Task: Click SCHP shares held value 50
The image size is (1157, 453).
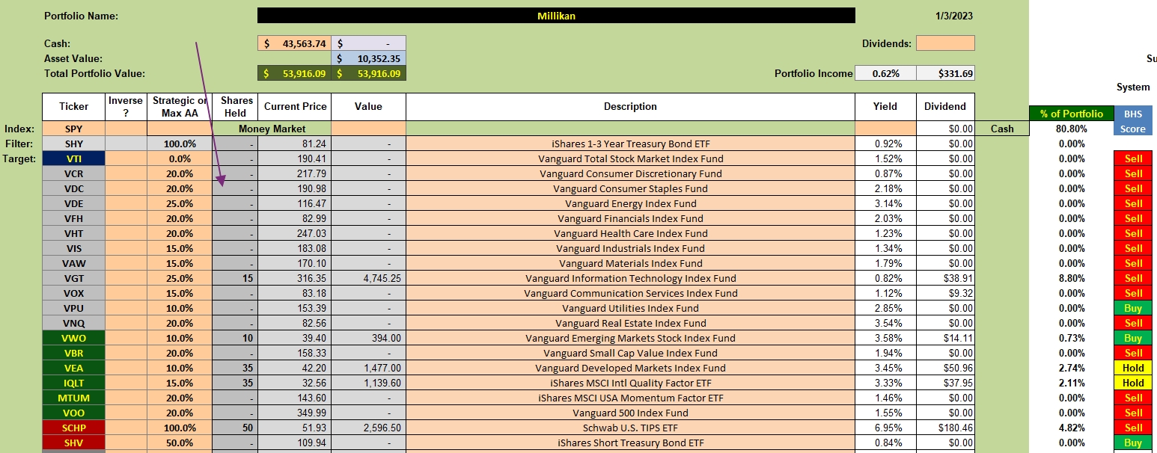Action: click(x=235, y=428)
